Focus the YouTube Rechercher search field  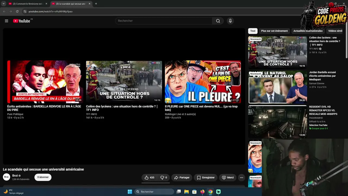[x=164, y=21]
